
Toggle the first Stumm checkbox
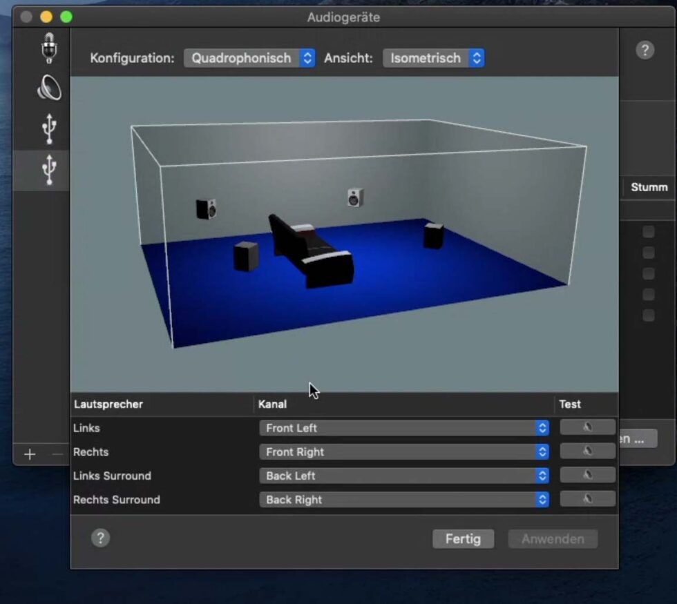coord(648,232)
